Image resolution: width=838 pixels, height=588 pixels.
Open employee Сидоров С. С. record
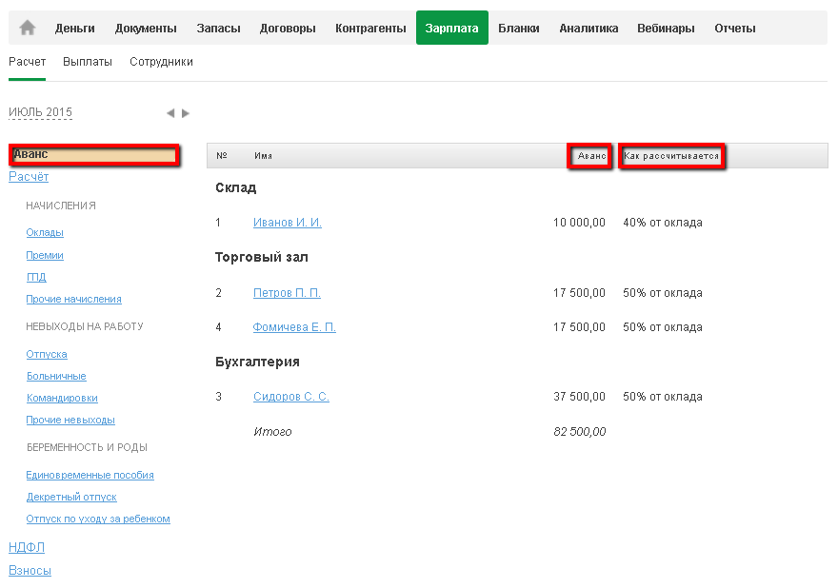point(290,397)
